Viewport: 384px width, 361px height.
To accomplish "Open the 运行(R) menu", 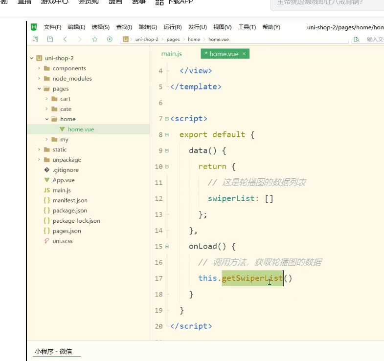I will pyautogui.click(x=173, y=27).
